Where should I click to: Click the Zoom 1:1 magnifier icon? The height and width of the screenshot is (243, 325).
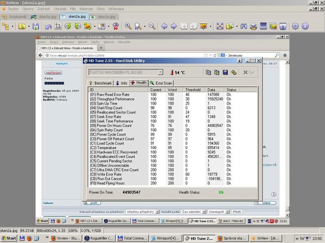tap(138, 26)
